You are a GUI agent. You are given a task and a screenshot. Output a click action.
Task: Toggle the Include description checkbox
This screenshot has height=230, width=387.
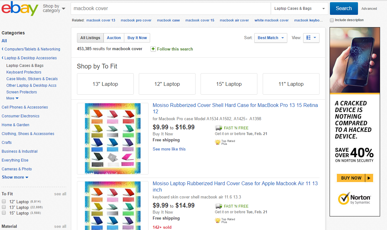pos(332,20)
